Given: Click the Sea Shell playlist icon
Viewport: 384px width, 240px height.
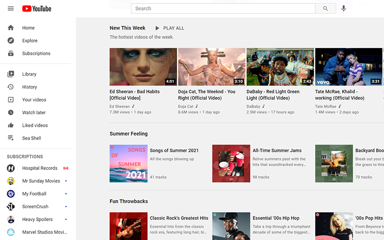Looking at the screenshot, I should [11, 138].
